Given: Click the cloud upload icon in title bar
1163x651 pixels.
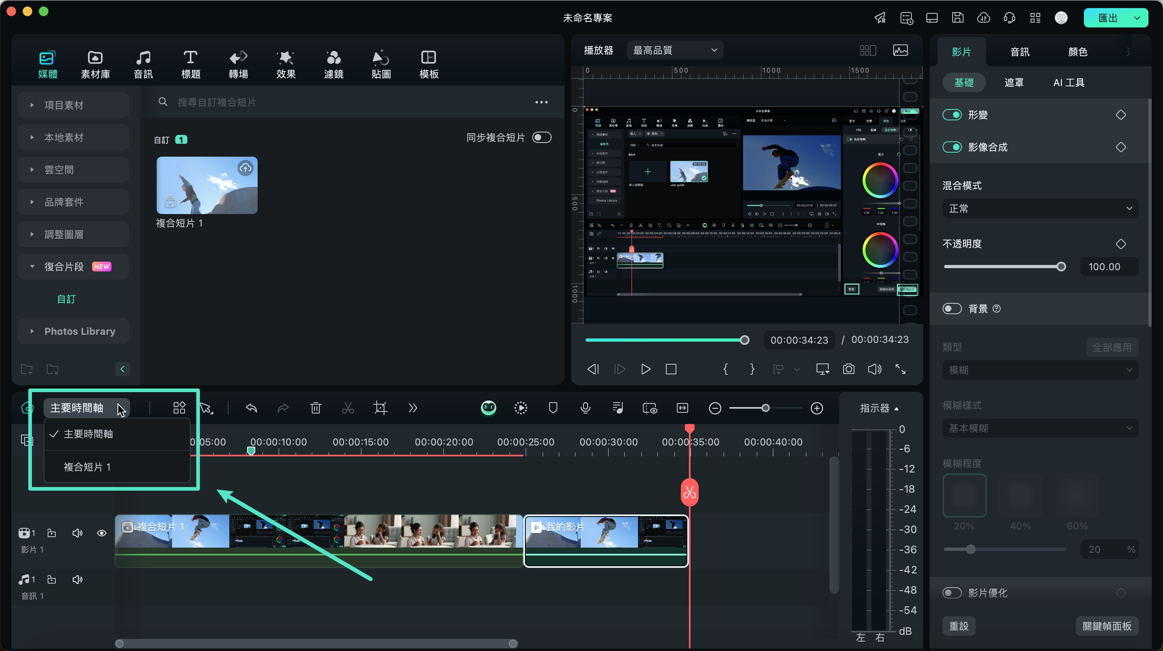Looking at the screenshot, I should click(x=983, y=18).
